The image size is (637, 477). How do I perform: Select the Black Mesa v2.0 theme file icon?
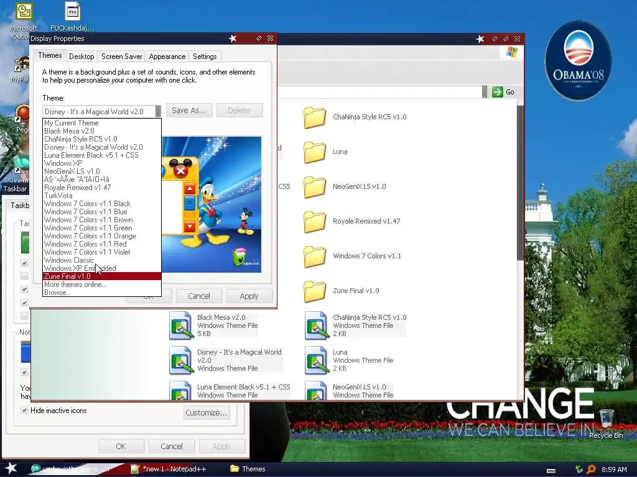pos(181,325)
